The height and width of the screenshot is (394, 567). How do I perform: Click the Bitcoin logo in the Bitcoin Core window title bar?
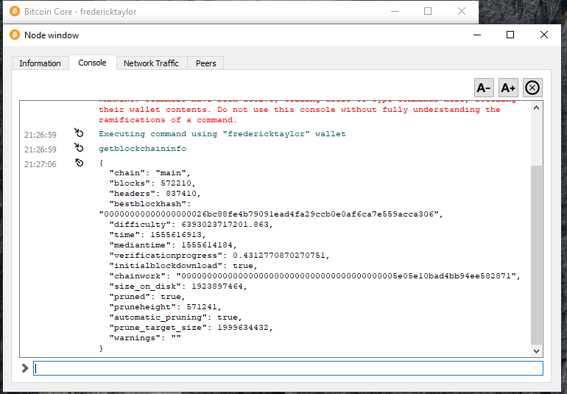[15, 11]
